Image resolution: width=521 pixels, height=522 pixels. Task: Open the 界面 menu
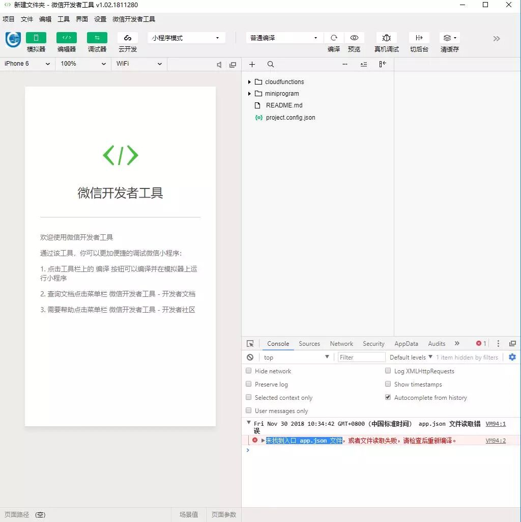click(81, 19)
